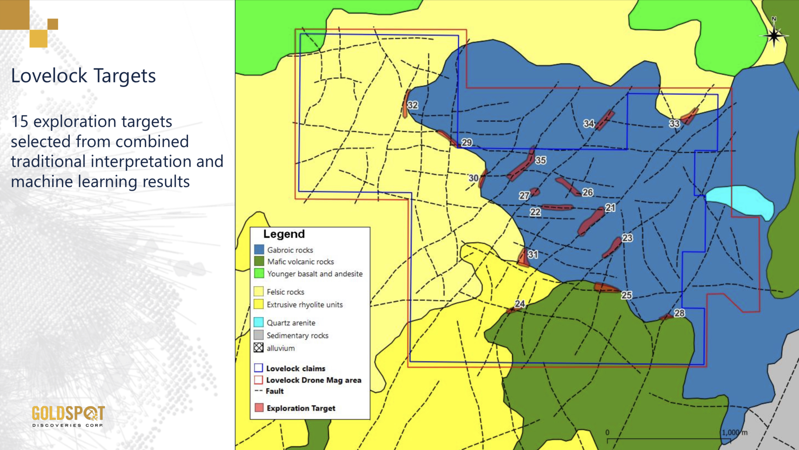Viewport: 799px width, 450px height.
Task: Click target label 28 on the map
Action: 679,313
